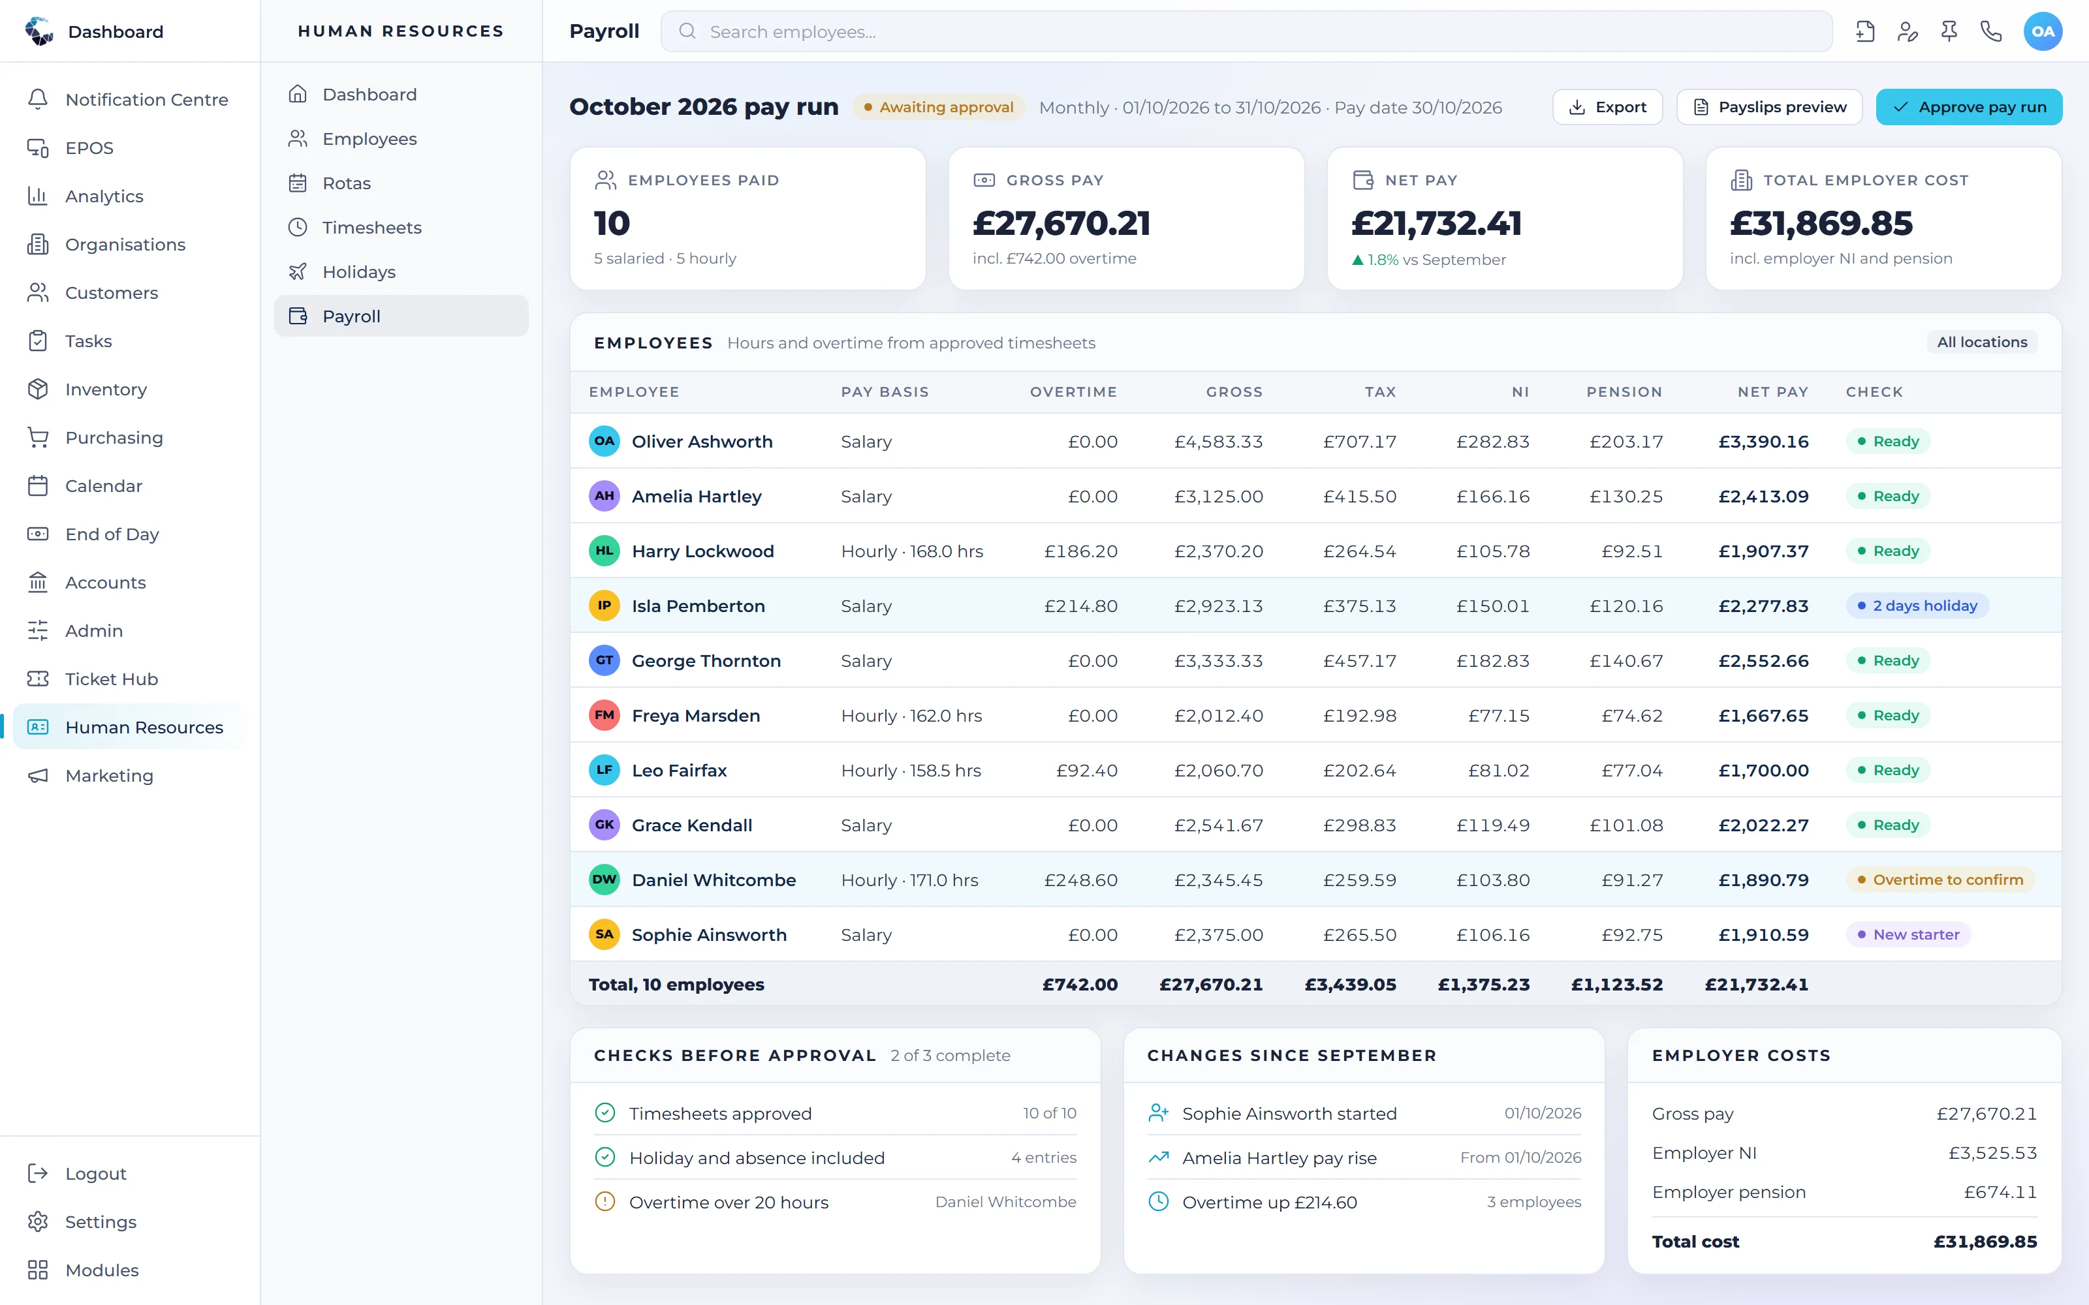
Task: Click the Overtime over 20 hours check
Action: 836,1203
